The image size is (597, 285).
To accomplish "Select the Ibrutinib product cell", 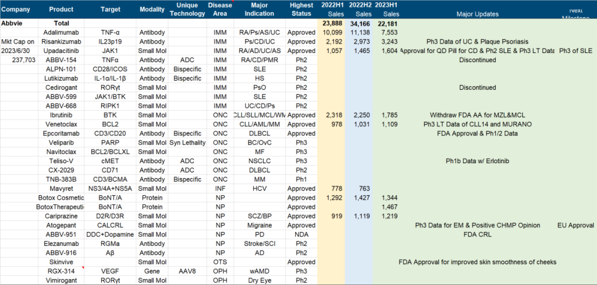I will [61, 115].
